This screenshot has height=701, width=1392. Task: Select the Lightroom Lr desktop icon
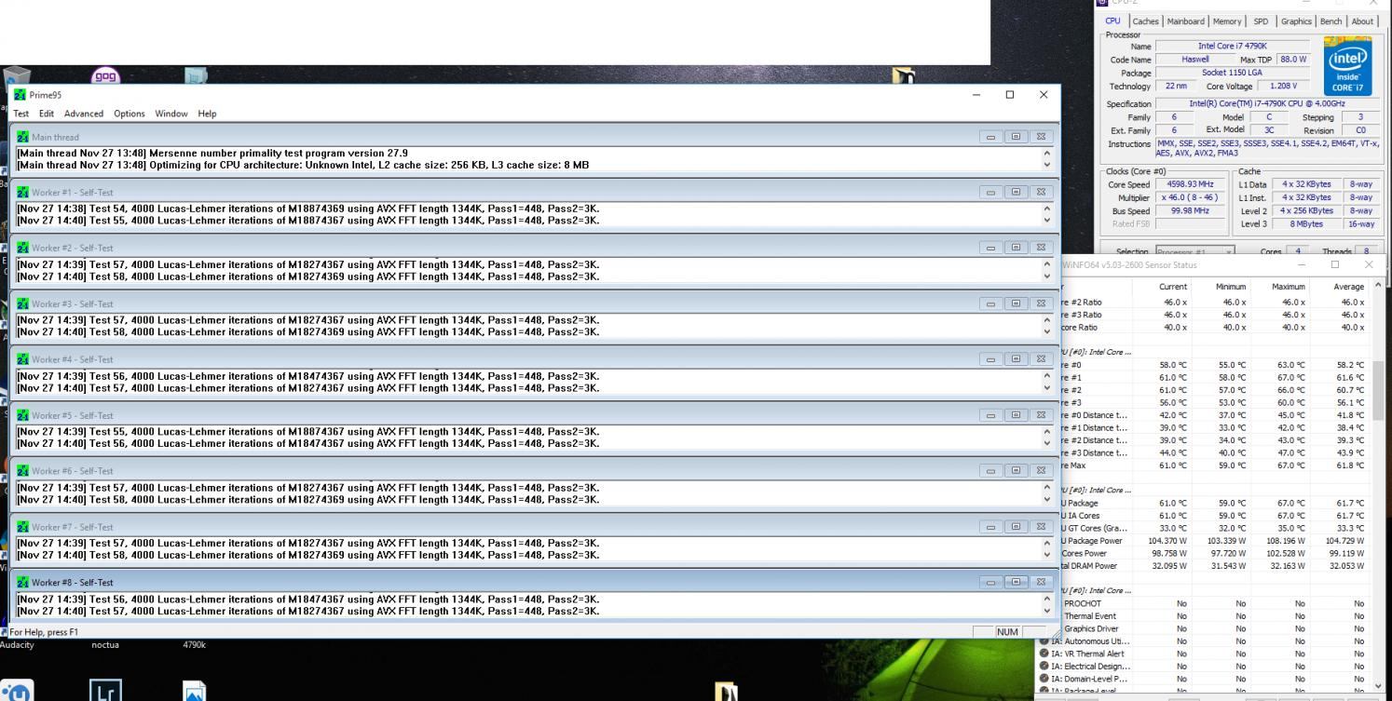(x=105, y=691)
